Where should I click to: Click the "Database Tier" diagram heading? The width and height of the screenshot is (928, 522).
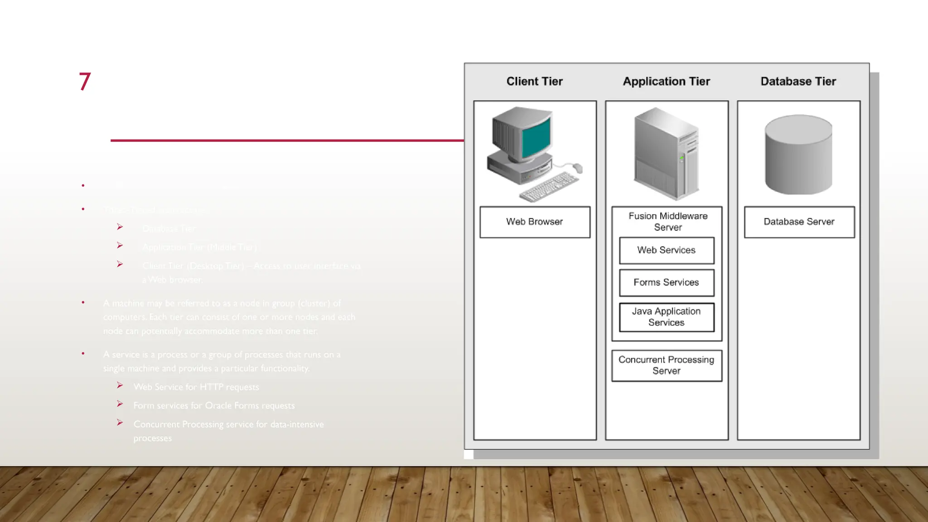[x=798, y=82]
